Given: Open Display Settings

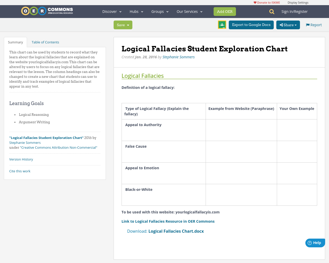Looking at the screenshot, I should 298,2.
